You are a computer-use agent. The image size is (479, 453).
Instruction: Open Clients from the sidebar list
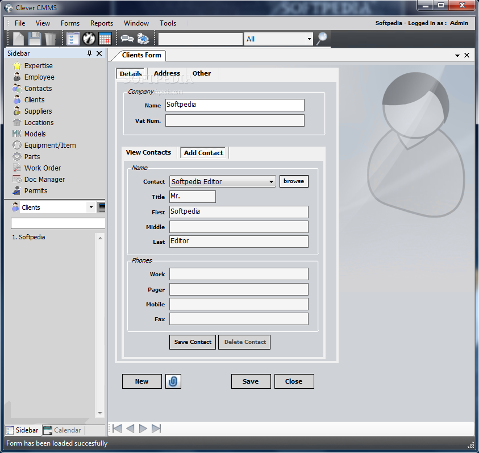pos(34,99)
